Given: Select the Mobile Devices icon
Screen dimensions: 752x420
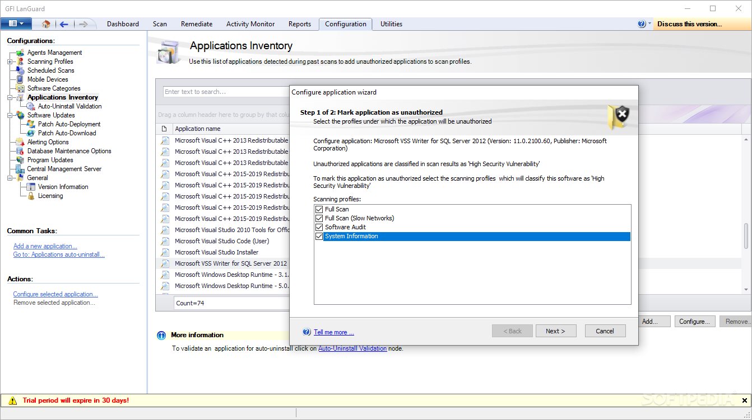Looking at the screenshot, I should coord(20,79).
